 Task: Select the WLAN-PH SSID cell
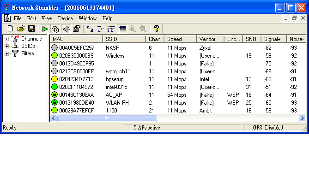(x=117, y=103)
